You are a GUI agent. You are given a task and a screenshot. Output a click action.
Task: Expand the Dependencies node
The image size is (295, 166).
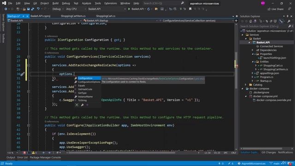click(x=253, y=50)
